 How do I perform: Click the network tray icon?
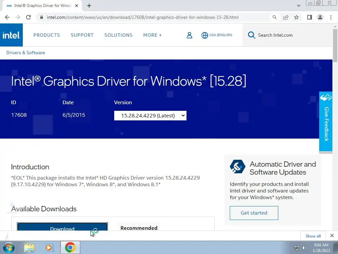(297, 248)
